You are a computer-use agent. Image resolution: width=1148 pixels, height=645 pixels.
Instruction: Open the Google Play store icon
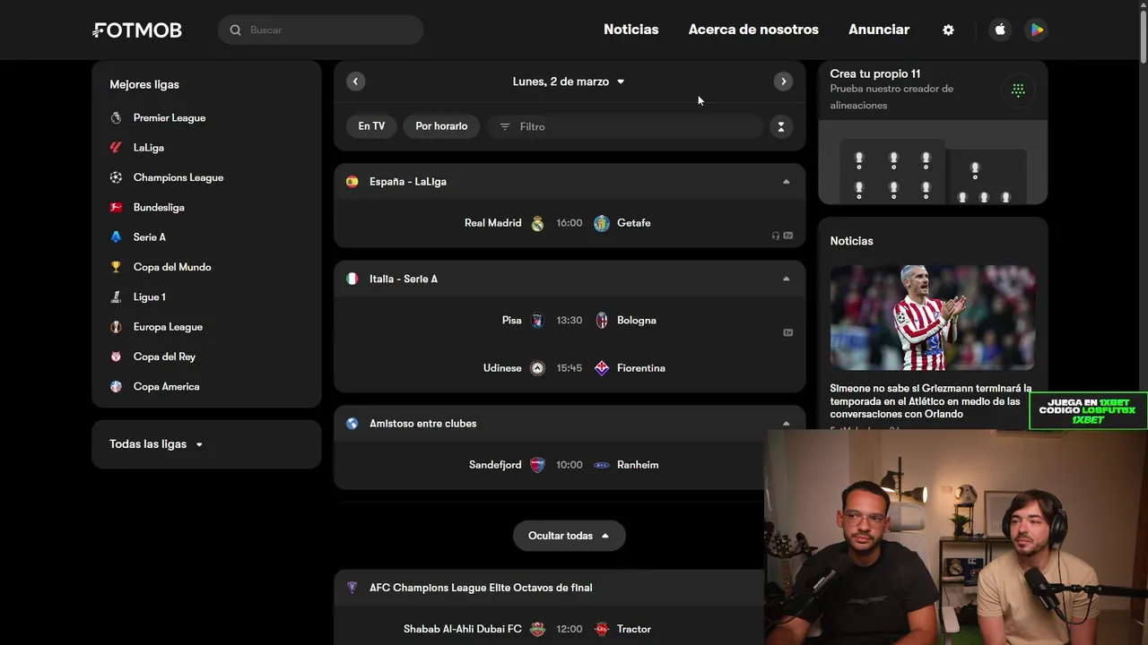coord(1037,30)
